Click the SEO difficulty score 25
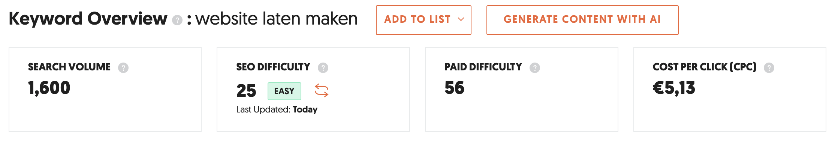Image resolution: width=838 pixels, height=143 pixels. [246, 91]
